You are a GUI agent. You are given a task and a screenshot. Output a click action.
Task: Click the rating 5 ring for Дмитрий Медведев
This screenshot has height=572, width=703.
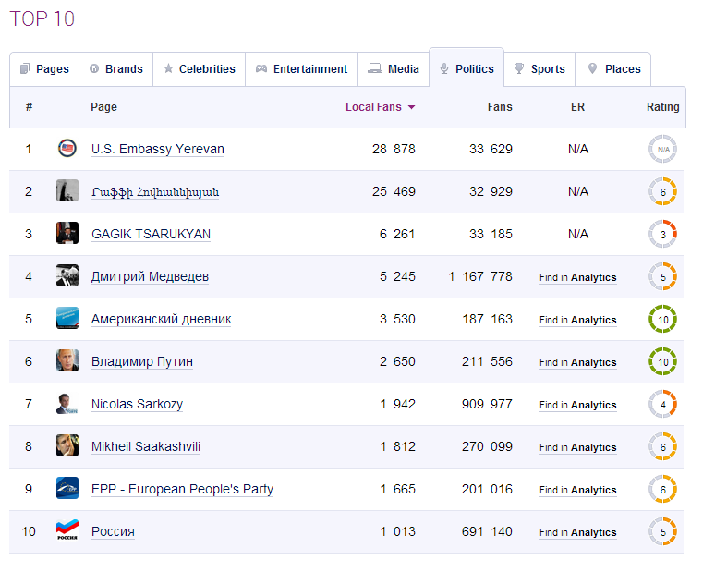pos(662,277)
